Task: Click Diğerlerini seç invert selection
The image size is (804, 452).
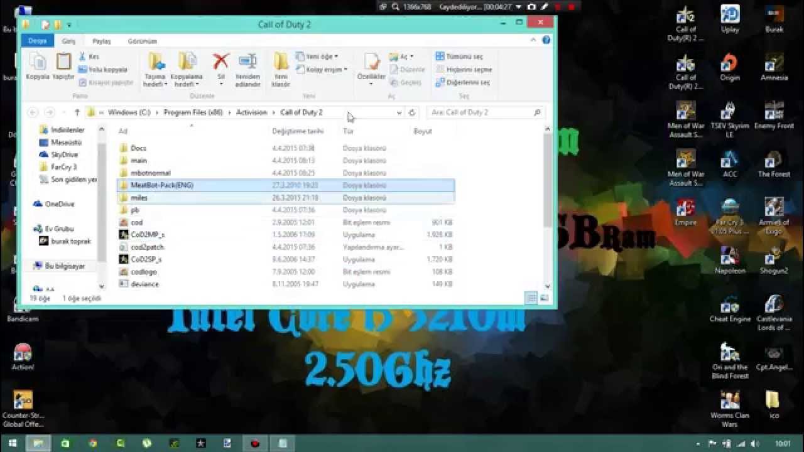Action: point(463,83)
